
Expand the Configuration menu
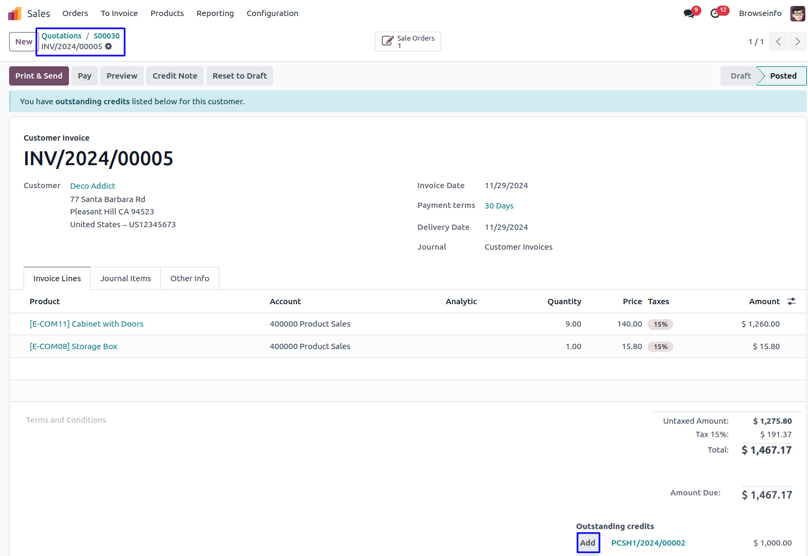click(x=272, y=13)
